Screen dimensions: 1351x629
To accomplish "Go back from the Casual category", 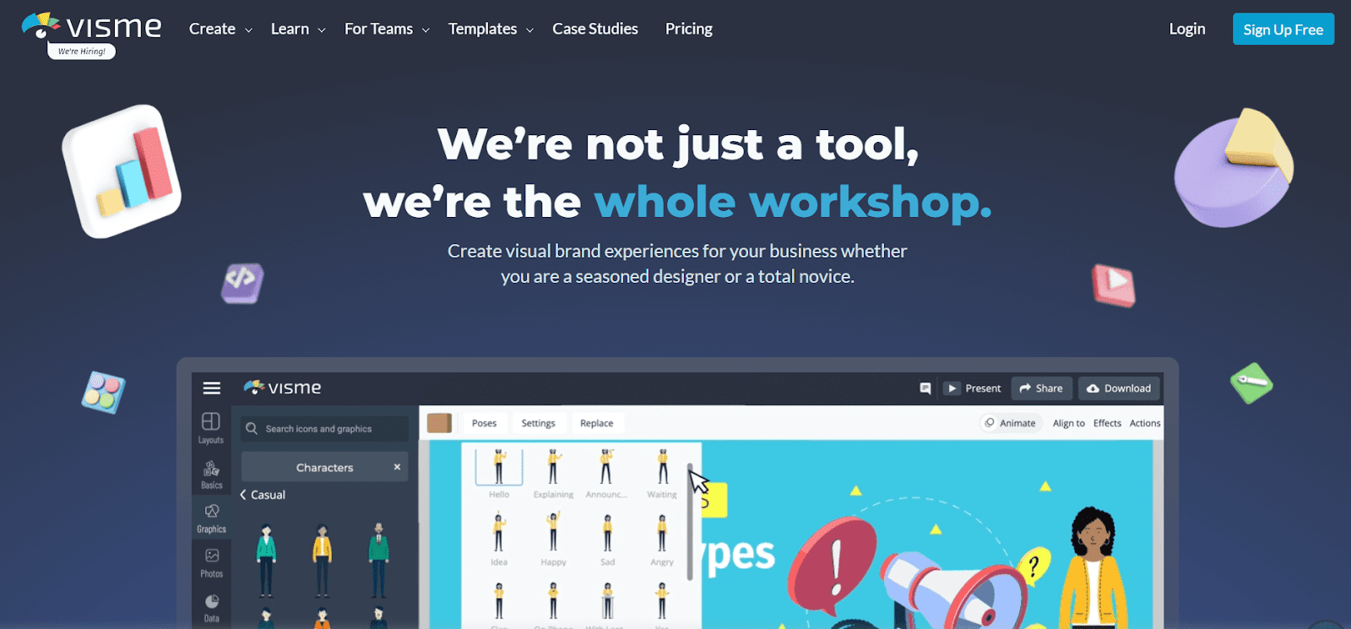I will tap(263, 495).
